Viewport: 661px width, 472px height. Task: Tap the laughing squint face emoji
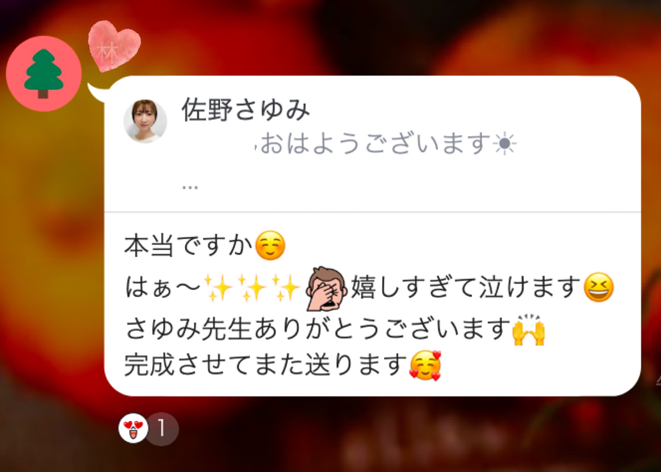pyautogui.click(x=599, y=288)
